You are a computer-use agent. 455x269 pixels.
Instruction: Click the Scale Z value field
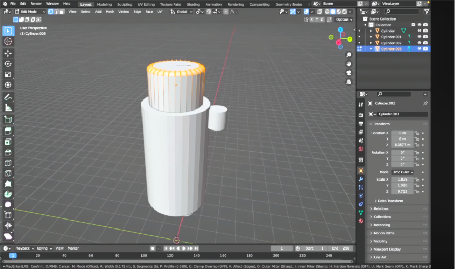(402, 191)
